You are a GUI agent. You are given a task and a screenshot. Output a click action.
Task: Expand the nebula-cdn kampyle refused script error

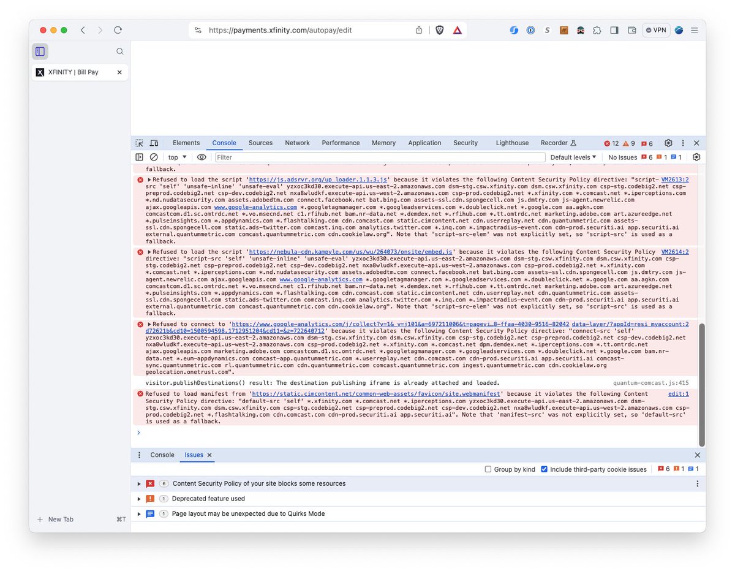click(149, 252)
